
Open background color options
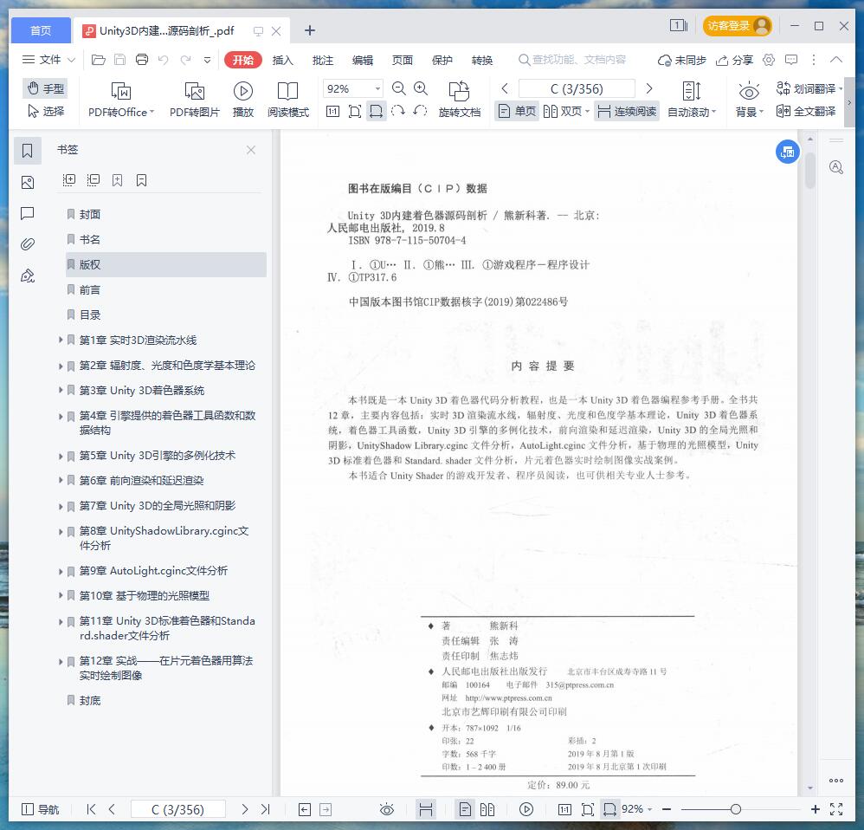750,100
